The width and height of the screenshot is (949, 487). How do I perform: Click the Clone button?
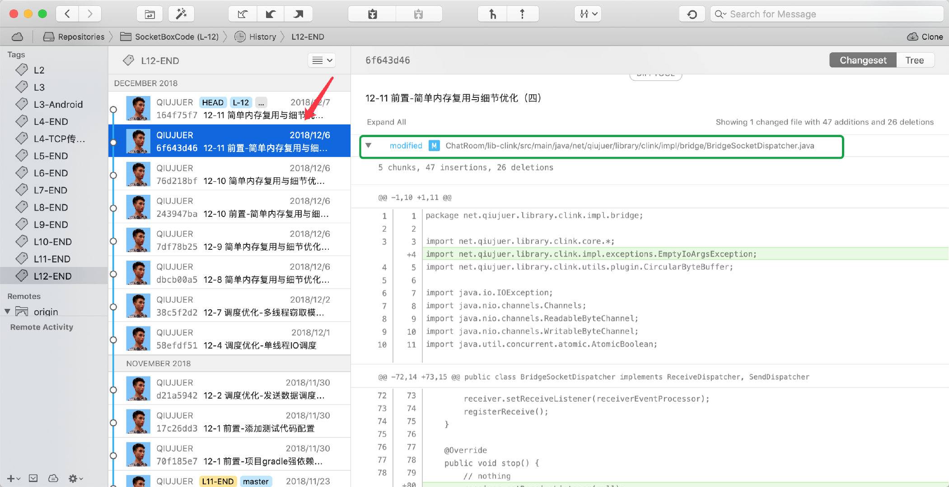coord(925,37)
